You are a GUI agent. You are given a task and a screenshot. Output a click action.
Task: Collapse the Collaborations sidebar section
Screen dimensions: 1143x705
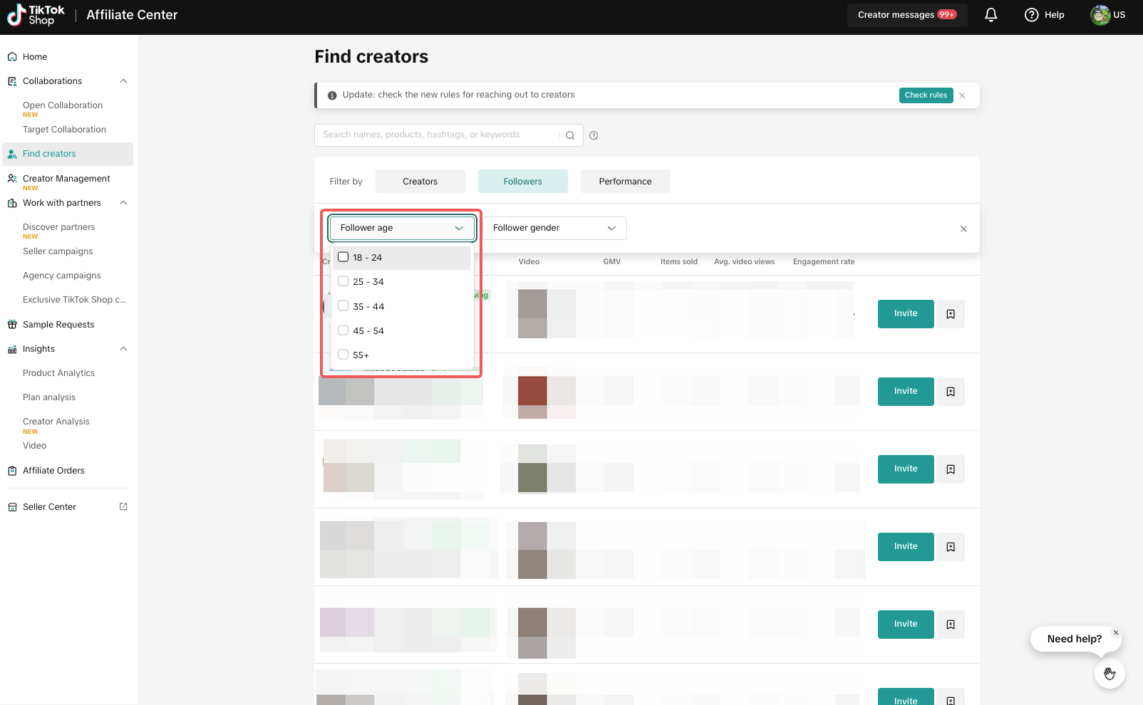[x=123, y=81]
